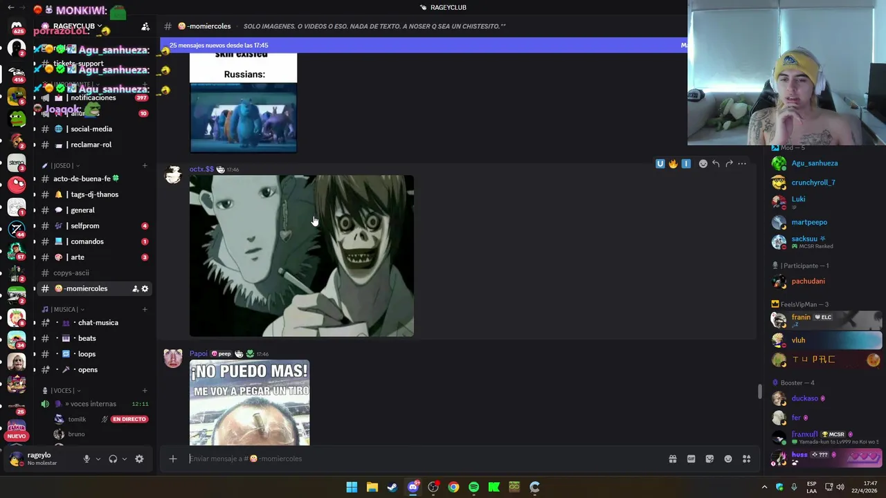Create channel in MUSICA category plus
Screen dimensions: 886x498
pyautogui.click(x=145, y=309)
